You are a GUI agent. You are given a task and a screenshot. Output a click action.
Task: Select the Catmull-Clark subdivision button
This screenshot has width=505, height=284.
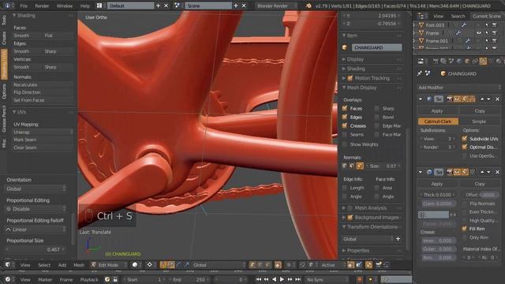[438, 121]
